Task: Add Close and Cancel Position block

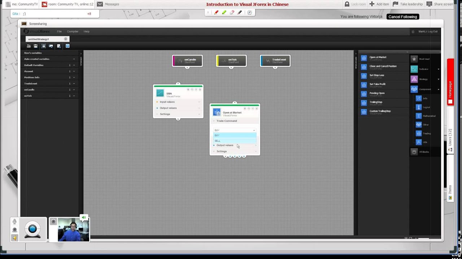Action: coord(384,67)
